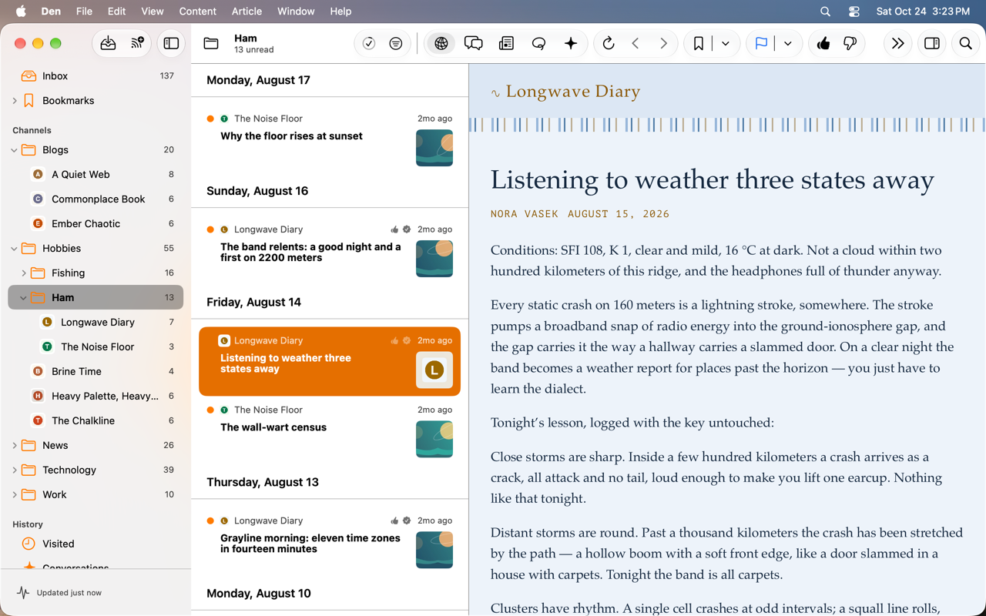The image size is (986, 616).
Task: Open the Longwave Diary header link
Action: pos(573,92)
